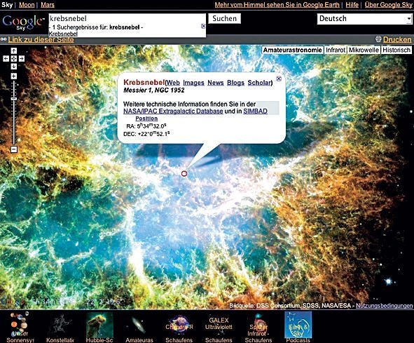Open Link zu dieser Seite
This screenshot has height=343, width=414.
[41, 40]
